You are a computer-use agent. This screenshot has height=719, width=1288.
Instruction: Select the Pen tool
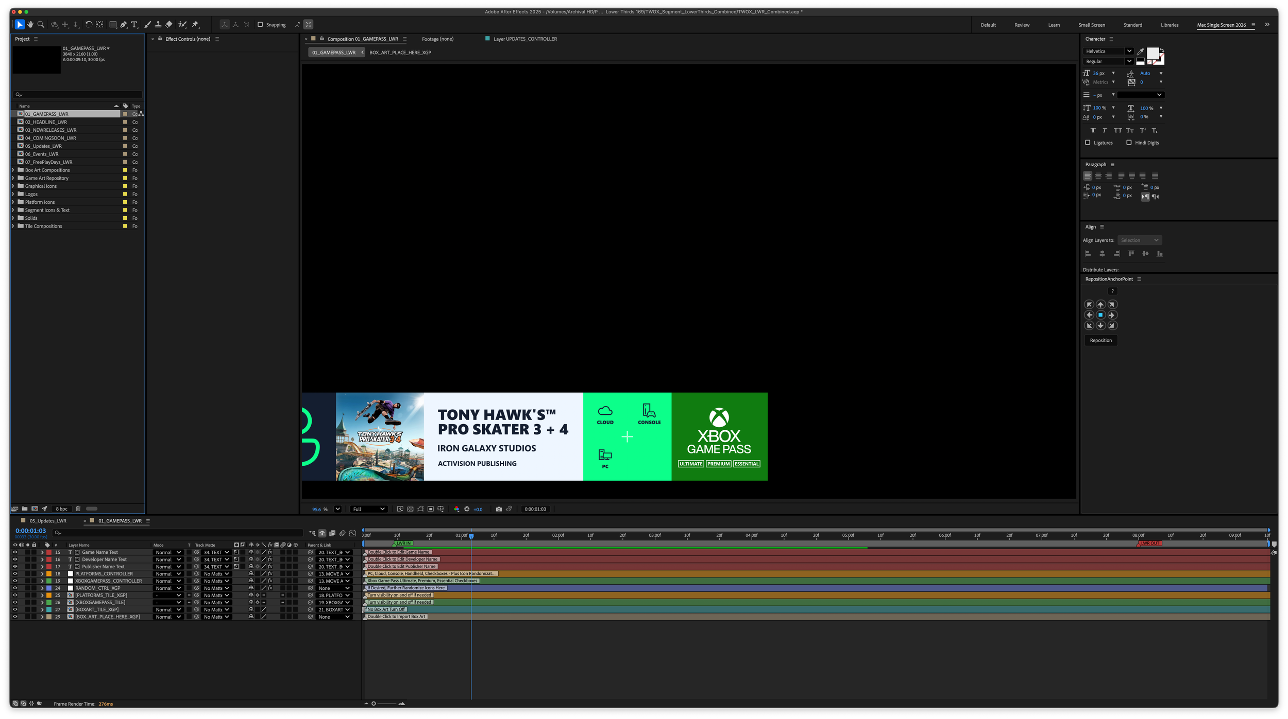click(124, 24)
